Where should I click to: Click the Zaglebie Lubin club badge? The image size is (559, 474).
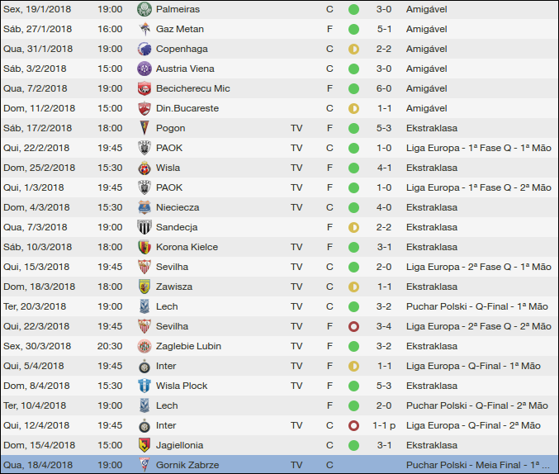click(144, 346)
